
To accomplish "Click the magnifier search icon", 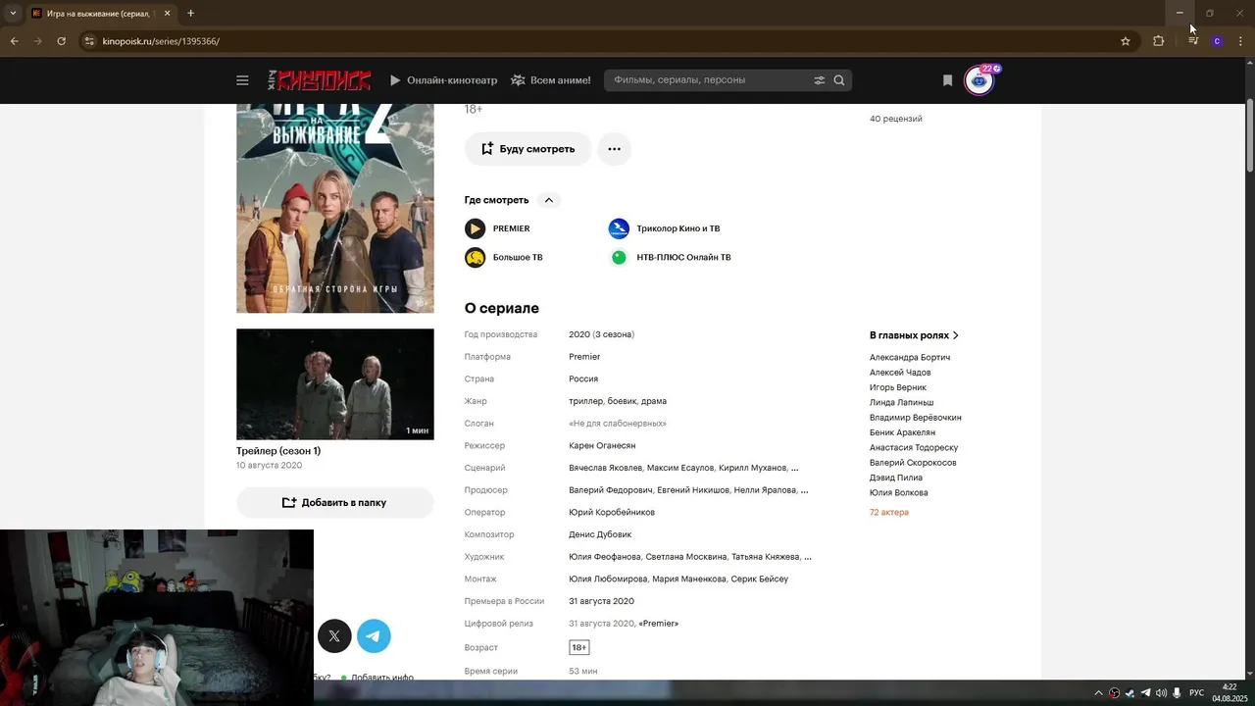I will [839, 80].
